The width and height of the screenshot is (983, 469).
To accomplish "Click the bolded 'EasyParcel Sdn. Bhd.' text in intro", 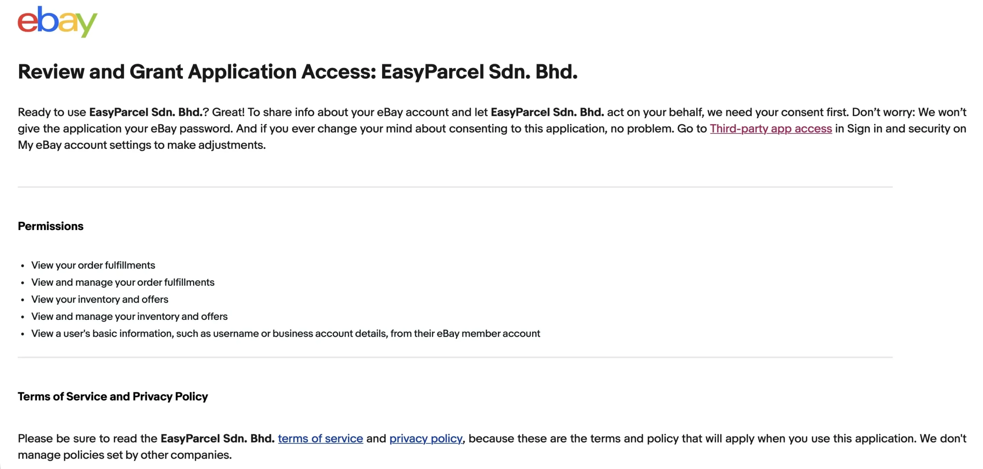I will pyautogui.click(x=146, y=112).
